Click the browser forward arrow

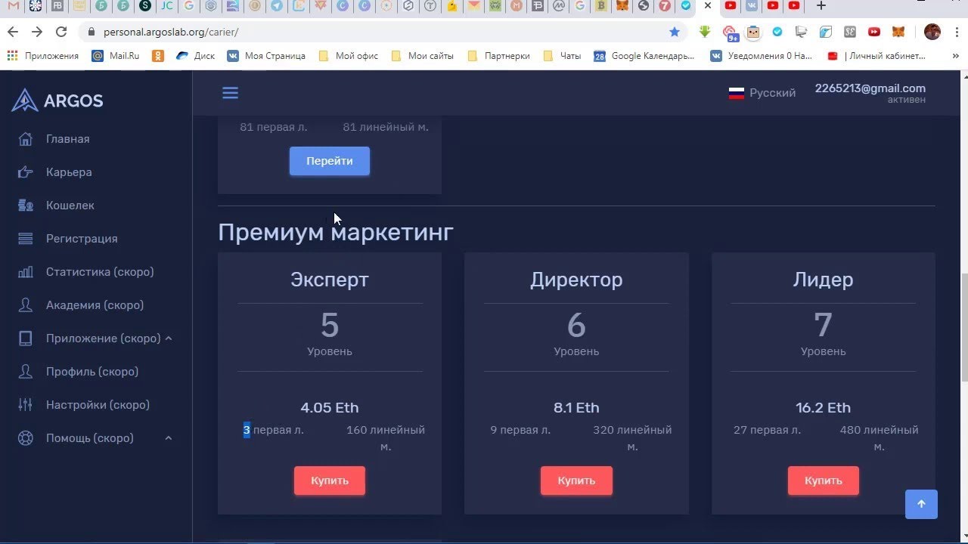click(36, 32)
